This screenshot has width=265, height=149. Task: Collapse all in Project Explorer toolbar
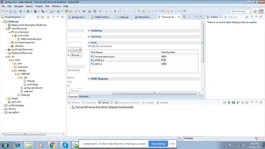tap(38, 17)
